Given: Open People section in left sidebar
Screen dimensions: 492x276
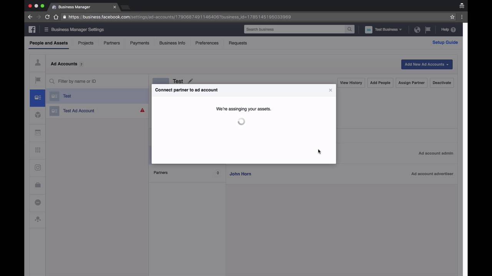Looking at the screenshot, I should pyautogui.click(x=38, y=62).
